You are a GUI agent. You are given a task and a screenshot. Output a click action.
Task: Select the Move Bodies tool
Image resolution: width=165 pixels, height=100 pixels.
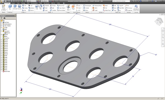coord(61,10)
